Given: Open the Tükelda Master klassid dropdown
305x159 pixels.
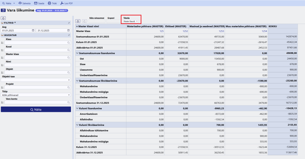Looking at the screenshot, I should pyautogui.click(x=130, y=21).
